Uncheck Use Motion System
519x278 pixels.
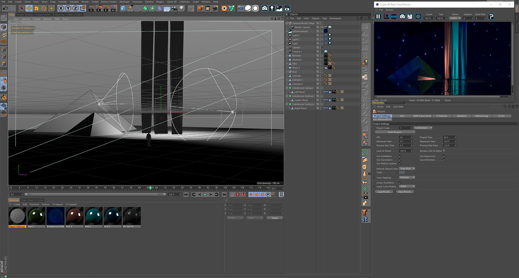click(x=400, y=164)
